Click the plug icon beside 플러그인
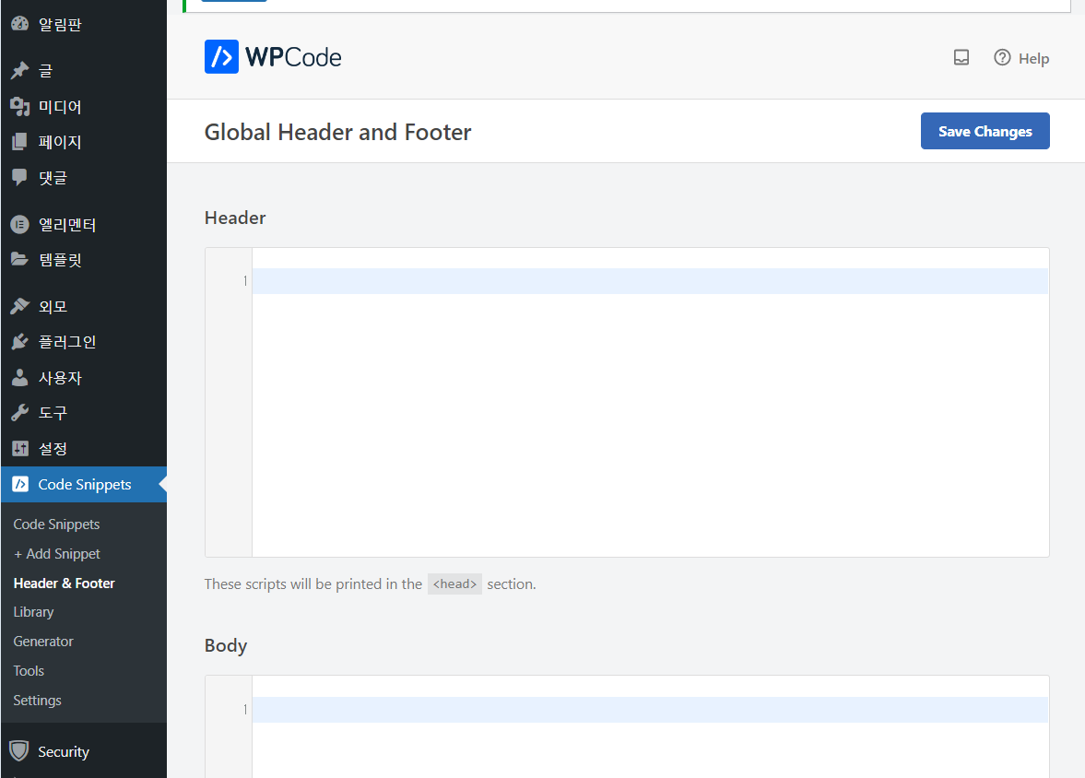1085x778 pixels. 20,341
